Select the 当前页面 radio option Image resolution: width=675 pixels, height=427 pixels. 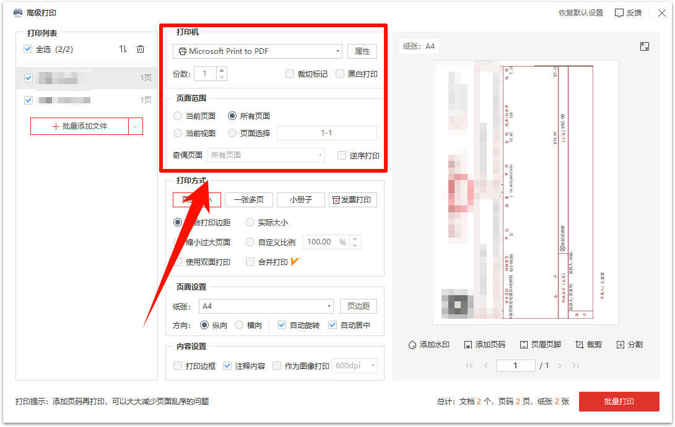click(178, 116)
